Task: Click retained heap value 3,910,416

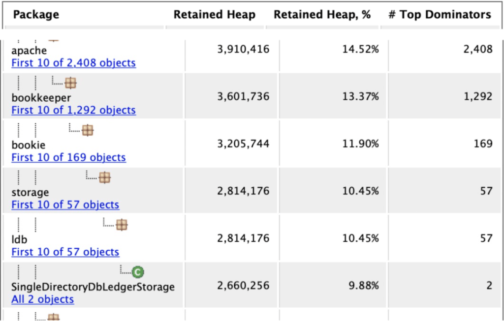Action: click(243, 49)
